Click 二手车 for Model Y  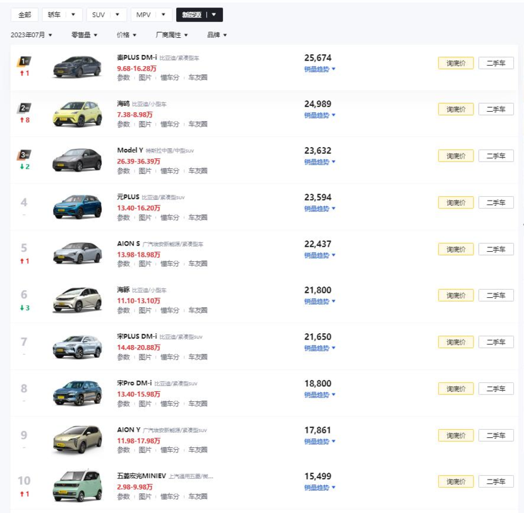coord(496,156)
